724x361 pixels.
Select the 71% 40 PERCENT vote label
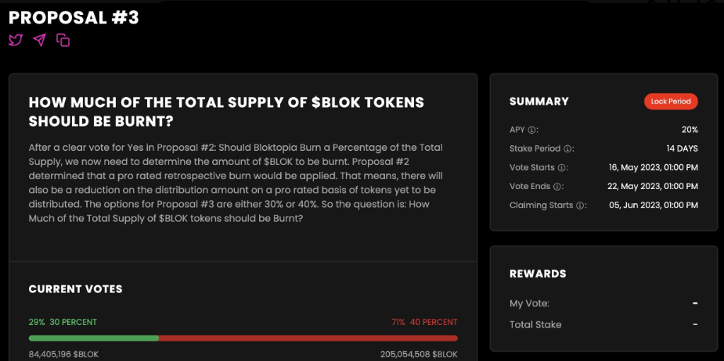[x=424, y=322]
